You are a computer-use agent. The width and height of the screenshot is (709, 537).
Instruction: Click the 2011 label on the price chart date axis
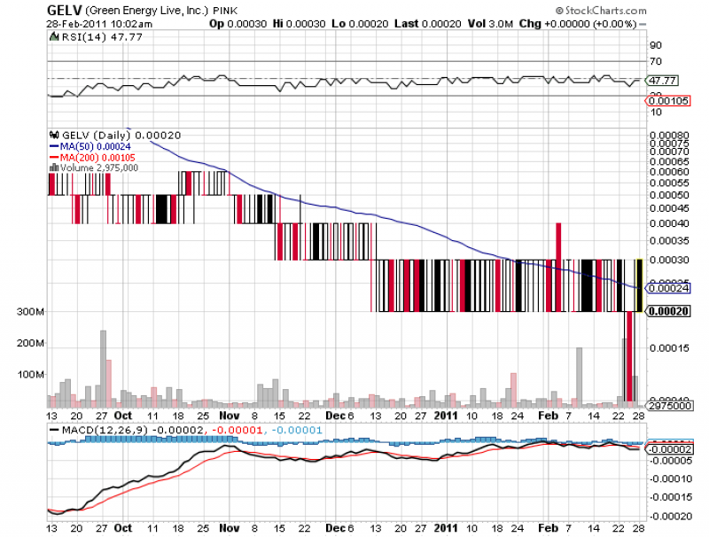coord(446,416)
